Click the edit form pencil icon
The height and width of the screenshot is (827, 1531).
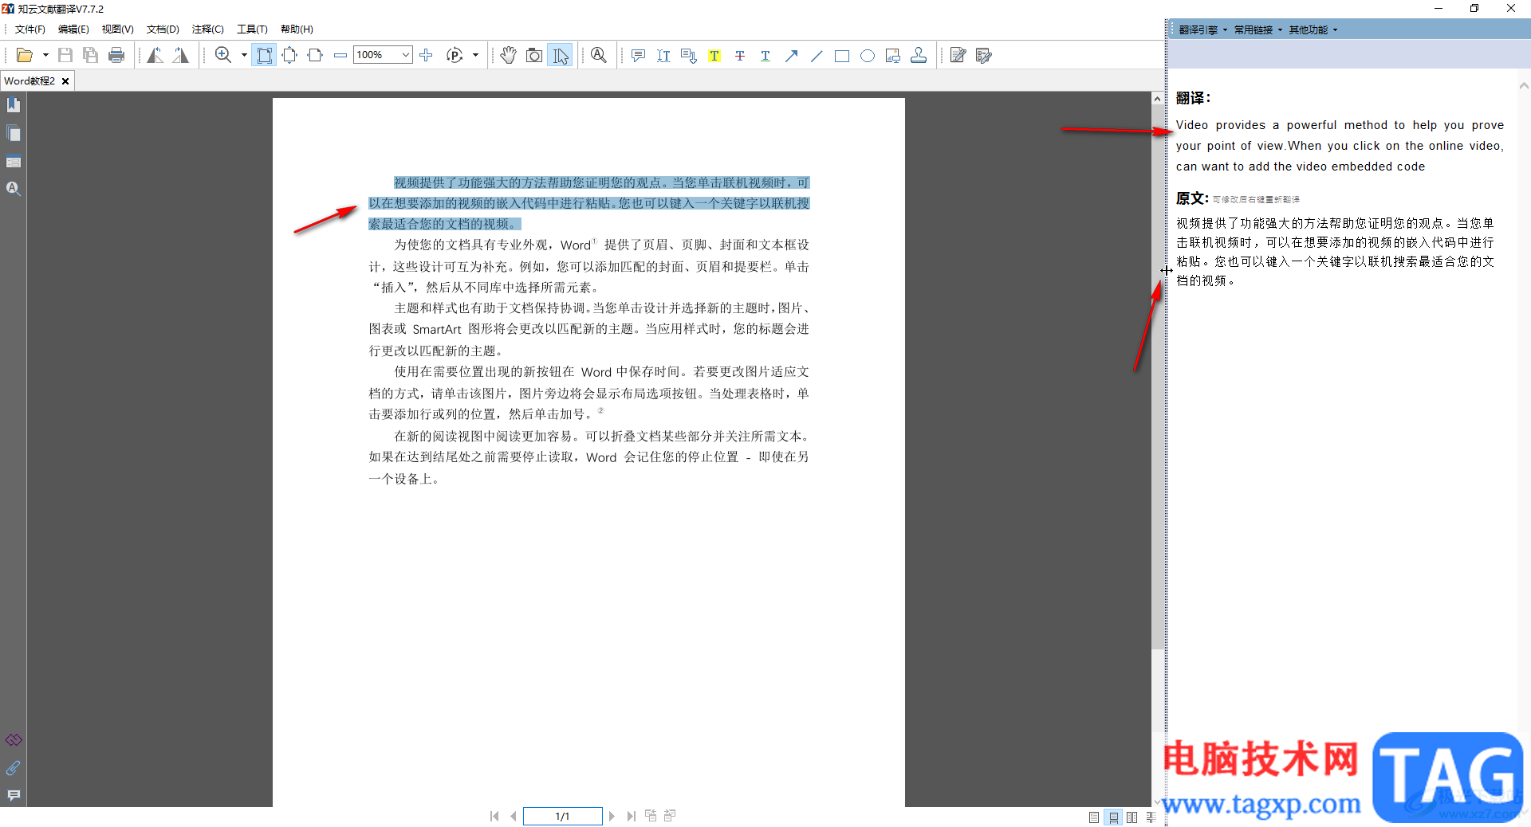pyautogui.click(x=984, y=55)
